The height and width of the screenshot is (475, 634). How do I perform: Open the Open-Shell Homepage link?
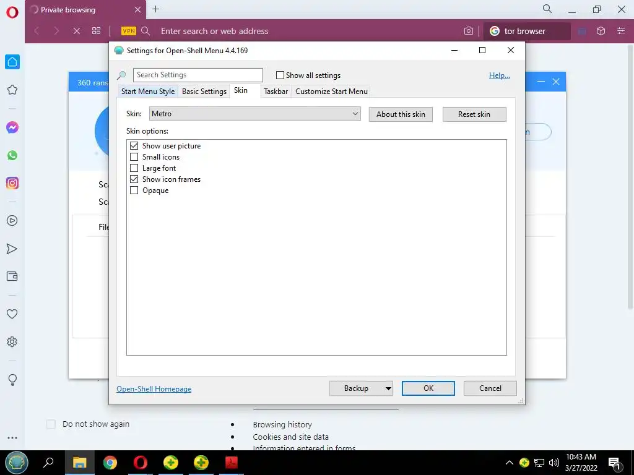(x=154, y=389)
